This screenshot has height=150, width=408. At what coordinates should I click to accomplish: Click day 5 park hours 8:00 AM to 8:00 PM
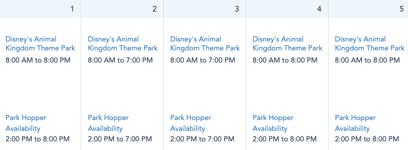(367, 60)
